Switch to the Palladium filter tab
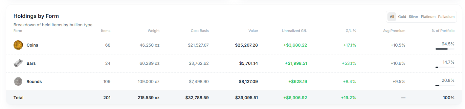 click(446, 17)
